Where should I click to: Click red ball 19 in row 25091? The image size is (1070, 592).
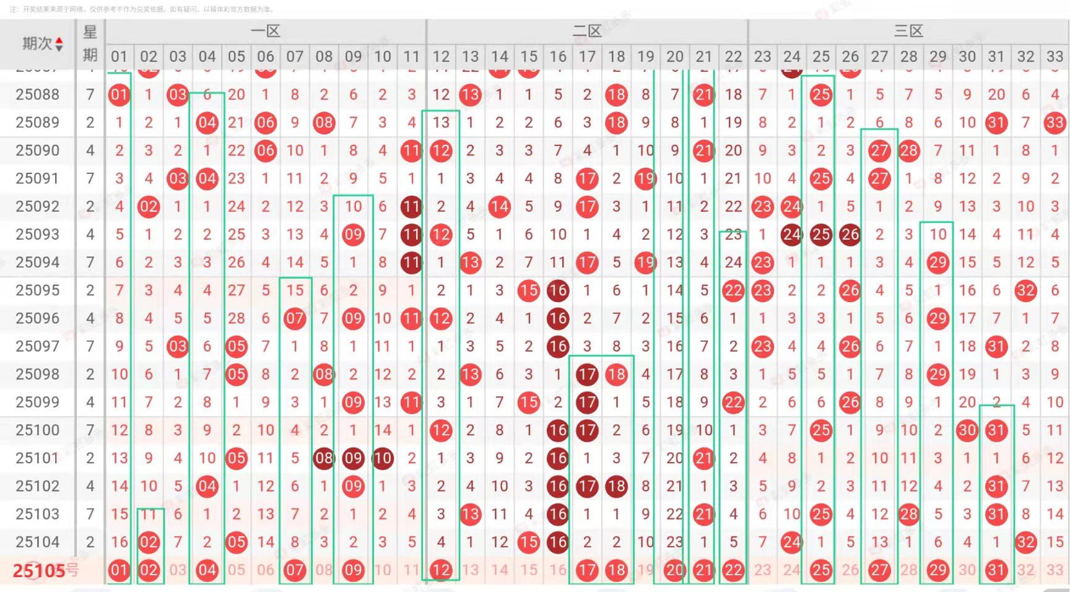[646, 178]
